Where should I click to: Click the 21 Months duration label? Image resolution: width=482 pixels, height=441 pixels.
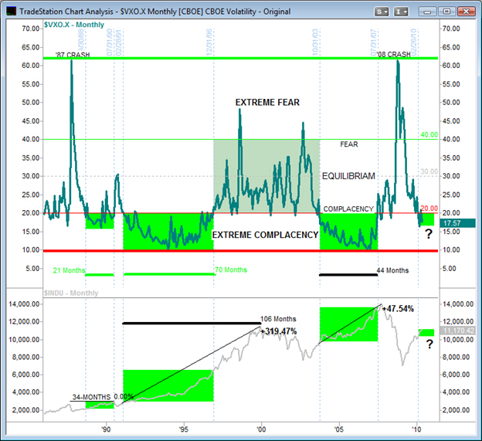[x=69, y=270]
